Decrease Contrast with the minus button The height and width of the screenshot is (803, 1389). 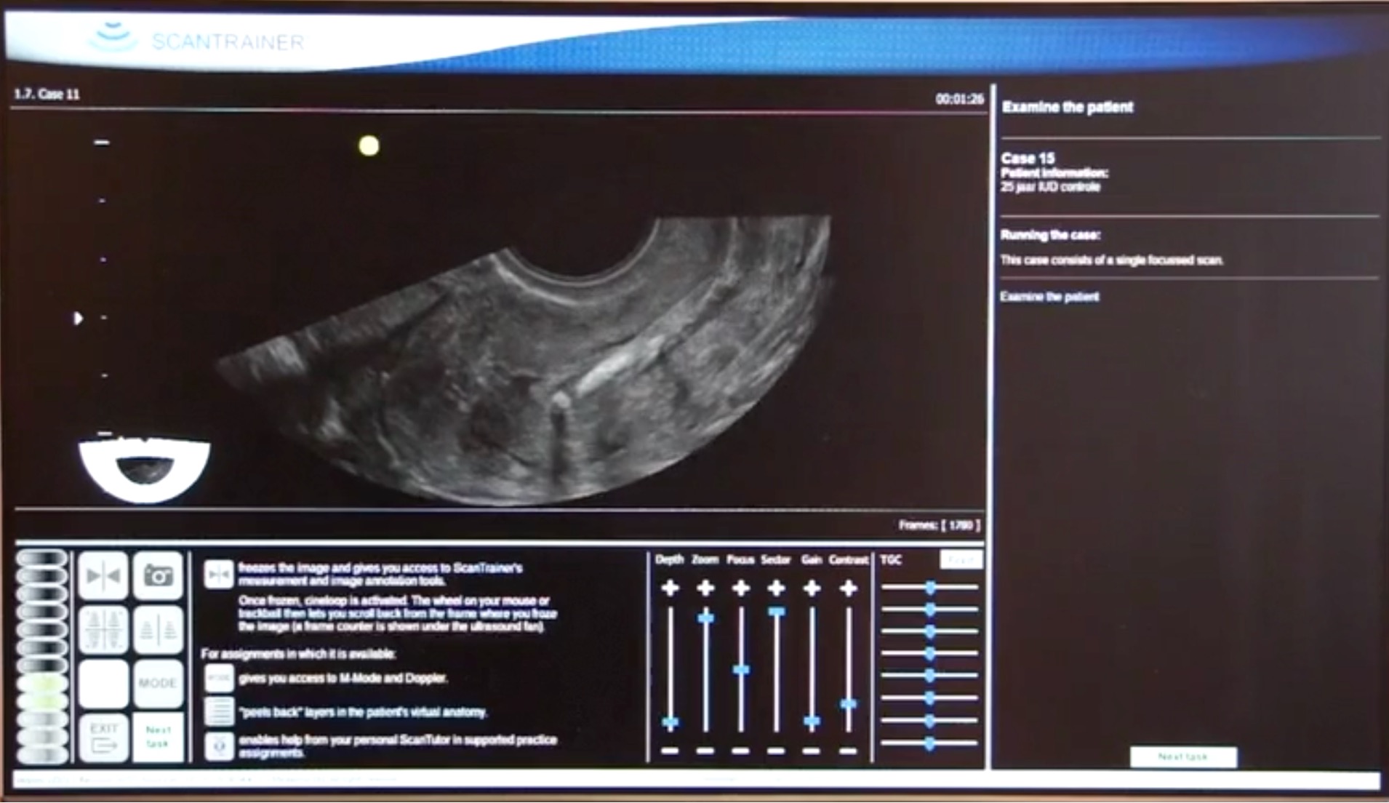tap(848, 751)
